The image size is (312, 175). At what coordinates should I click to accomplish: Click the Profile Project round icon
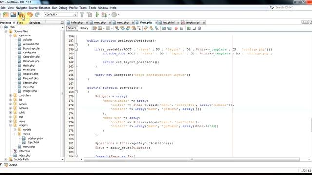[x=114, y=15]
